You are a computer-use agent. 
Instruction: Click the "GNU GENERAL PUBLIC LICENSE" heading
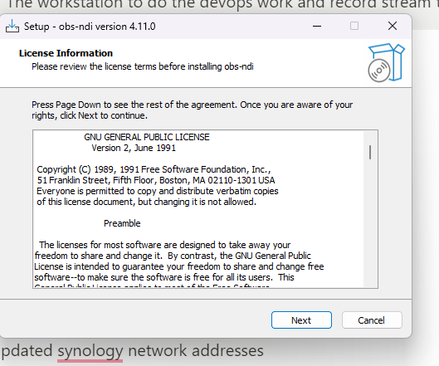click(147, 137)
